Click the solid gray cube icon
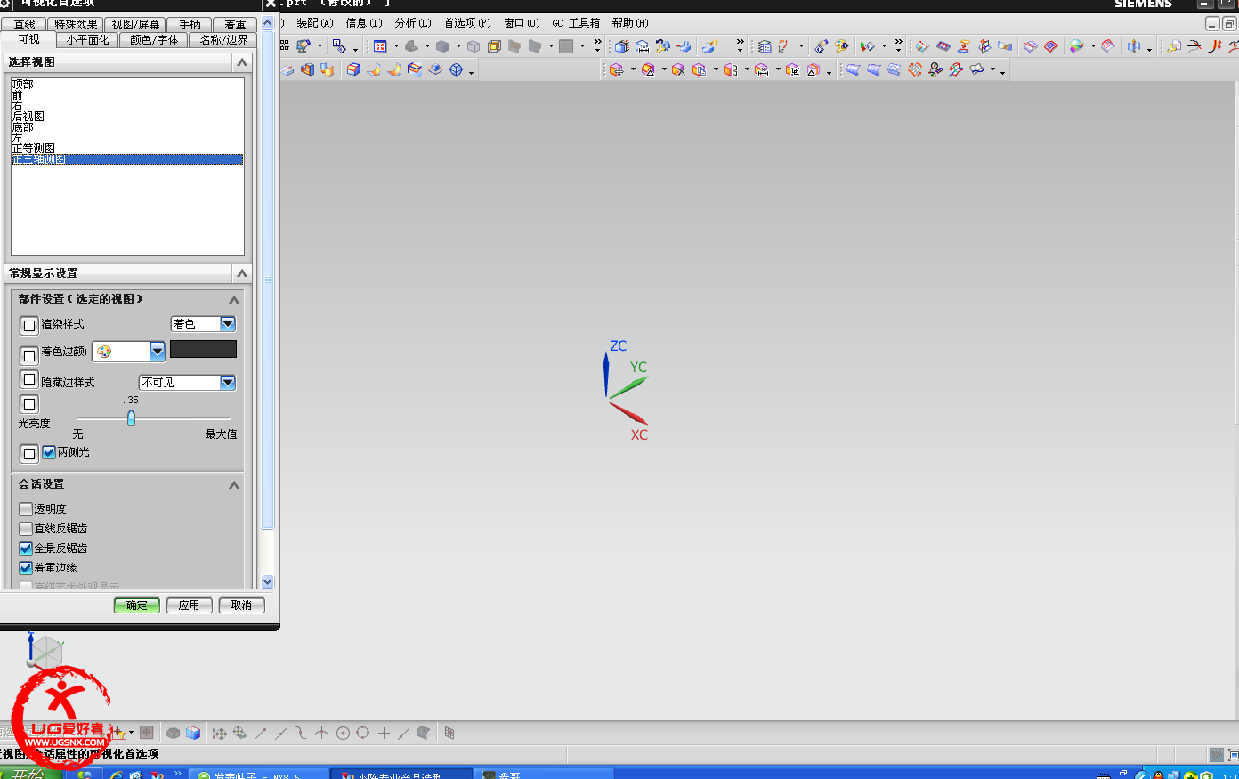 442,46
